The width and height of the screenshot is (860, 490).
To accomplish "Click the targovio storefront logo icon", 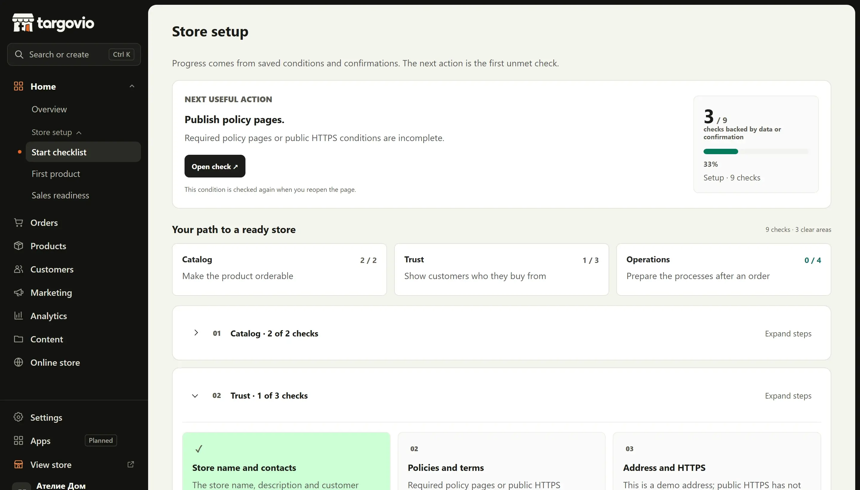I will click(x=23, y=22).
